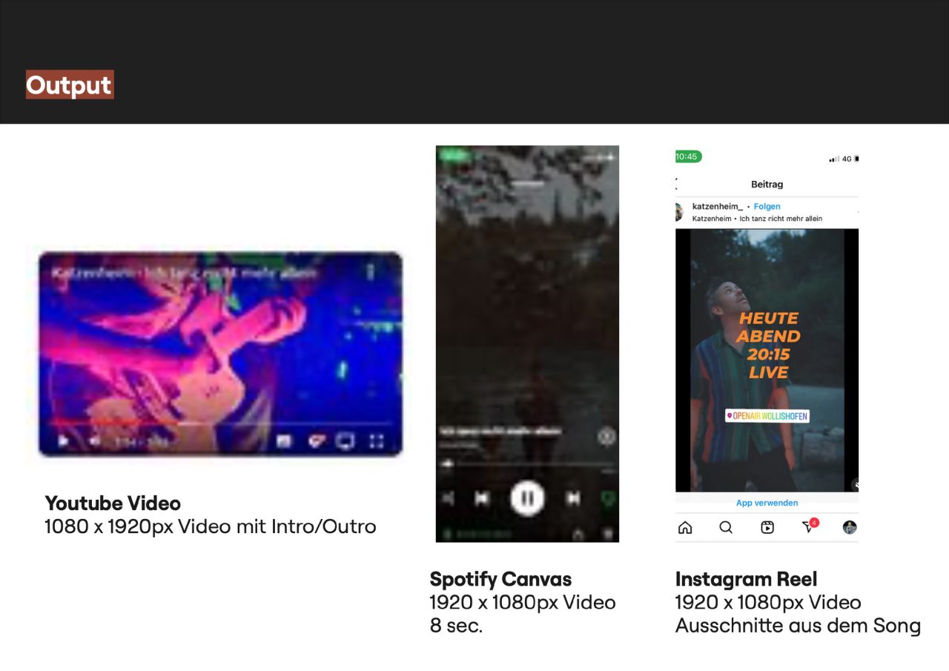The image size is (949, 671).
Task: Click the green 10:45 time indicator
Action: pos(688,156)
